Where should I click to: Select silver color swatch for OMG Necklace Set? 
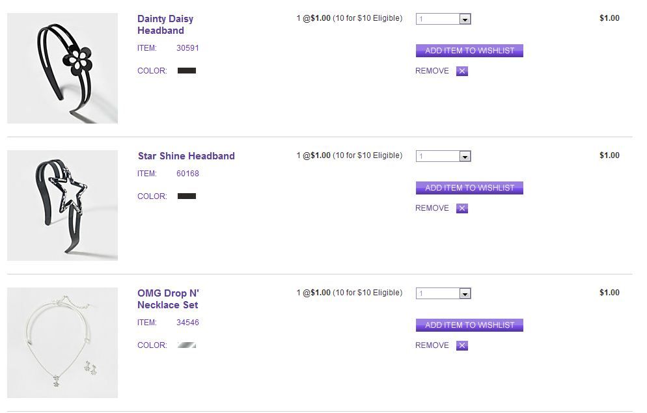187,345
